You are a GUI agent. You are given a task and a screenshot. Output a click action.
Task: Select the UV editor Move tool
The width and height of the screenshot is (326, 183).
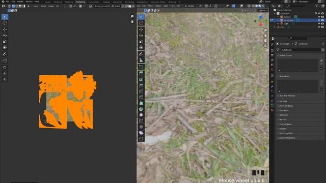point(5,29)
